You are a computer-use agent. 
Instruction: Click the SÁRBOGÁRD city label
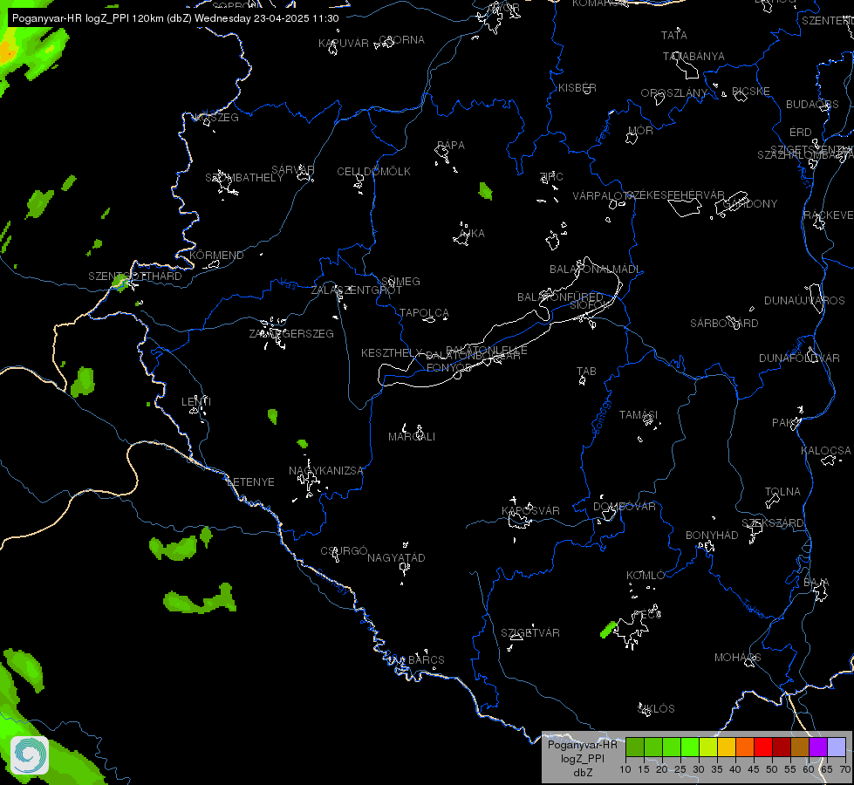(724, 324)
